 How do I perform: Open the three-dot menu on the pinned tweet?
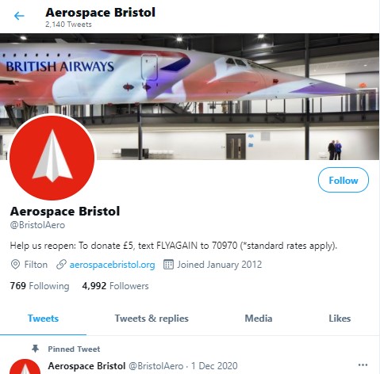click(363, 365)
